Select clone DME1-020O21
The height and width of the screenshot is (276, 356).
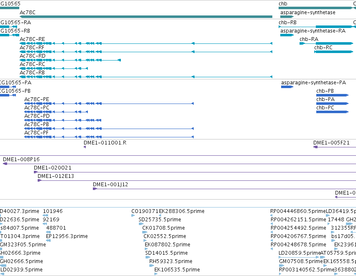195,172
